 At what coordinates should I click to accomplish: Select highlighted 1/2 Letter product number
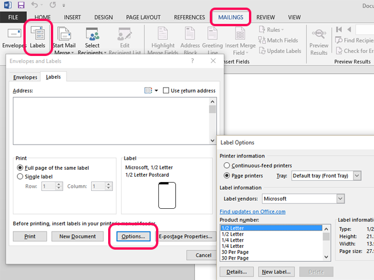tap(271, 228)
